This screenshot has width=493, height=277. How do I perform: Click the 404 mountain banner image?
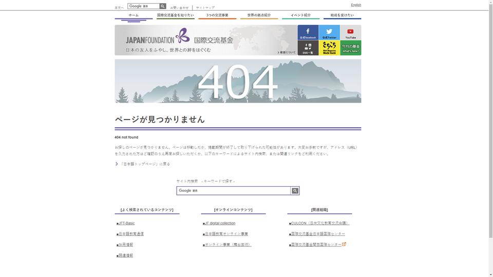pyautogui.click(x=238, y=81)
